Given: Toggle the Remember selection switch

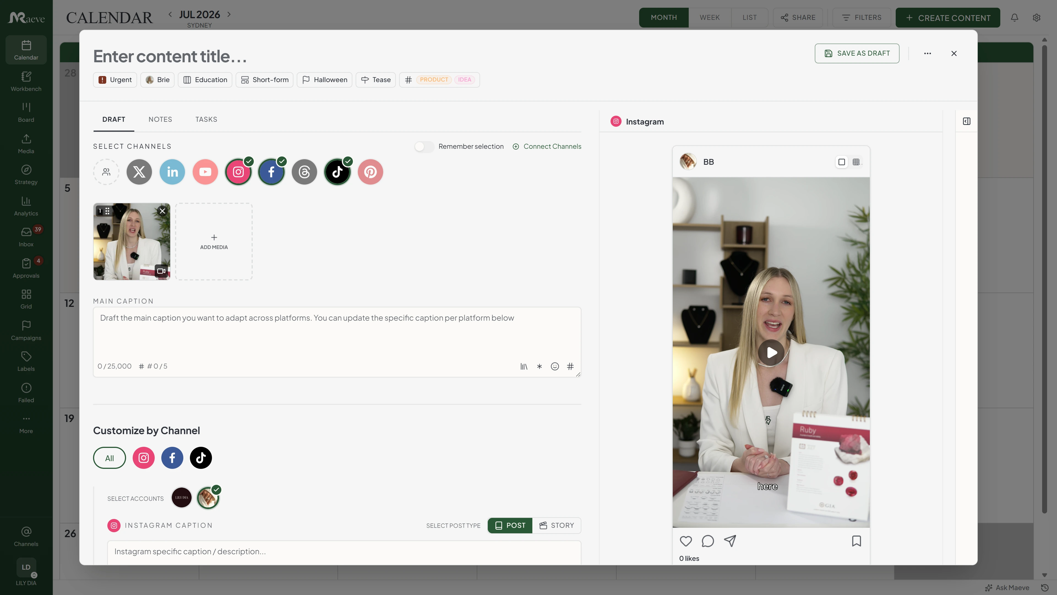Looking at the screenshot, I should pyautogui.click(x=424, y=147).
